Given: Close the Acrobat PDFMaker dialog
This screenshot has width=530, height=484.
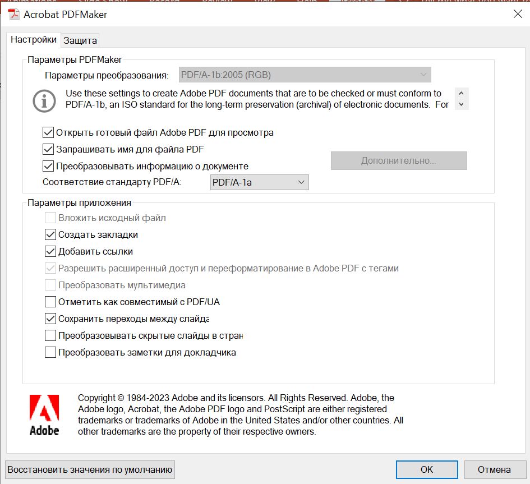Looking at the screenshot, I should click(517, 15).
